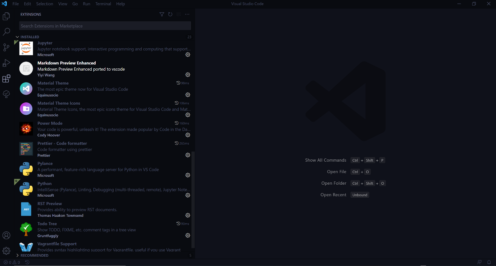Open manage gear for Material Theme Icons
This screenshot has width=496, height=266.
[188, 115]
